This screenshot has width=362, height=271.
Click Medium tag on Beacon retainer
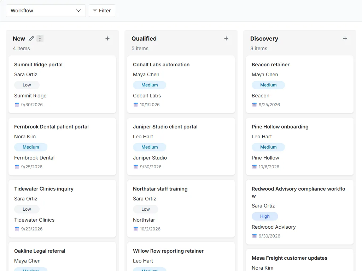click(x=268, y=85)
